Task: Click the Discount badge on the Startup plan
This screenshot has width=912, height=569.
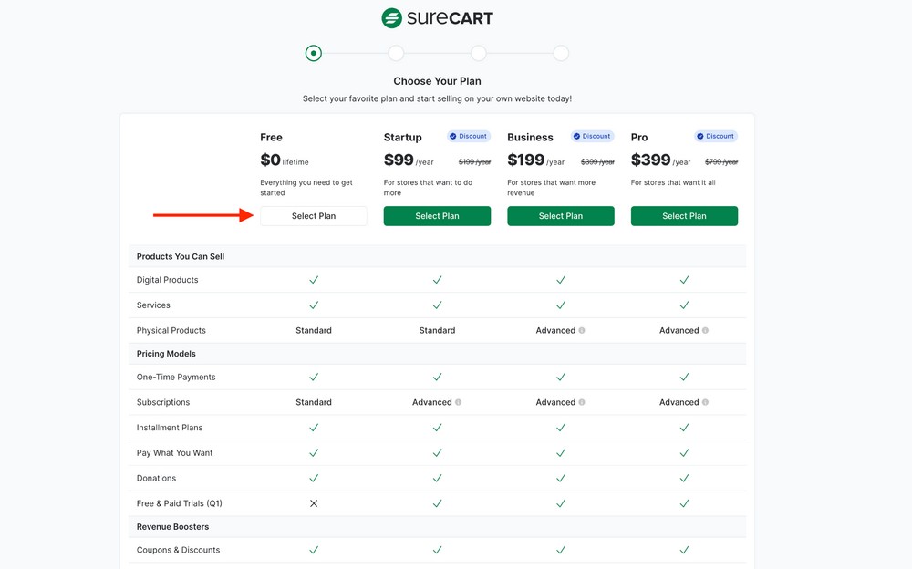Action: click(x=469, y=136)
